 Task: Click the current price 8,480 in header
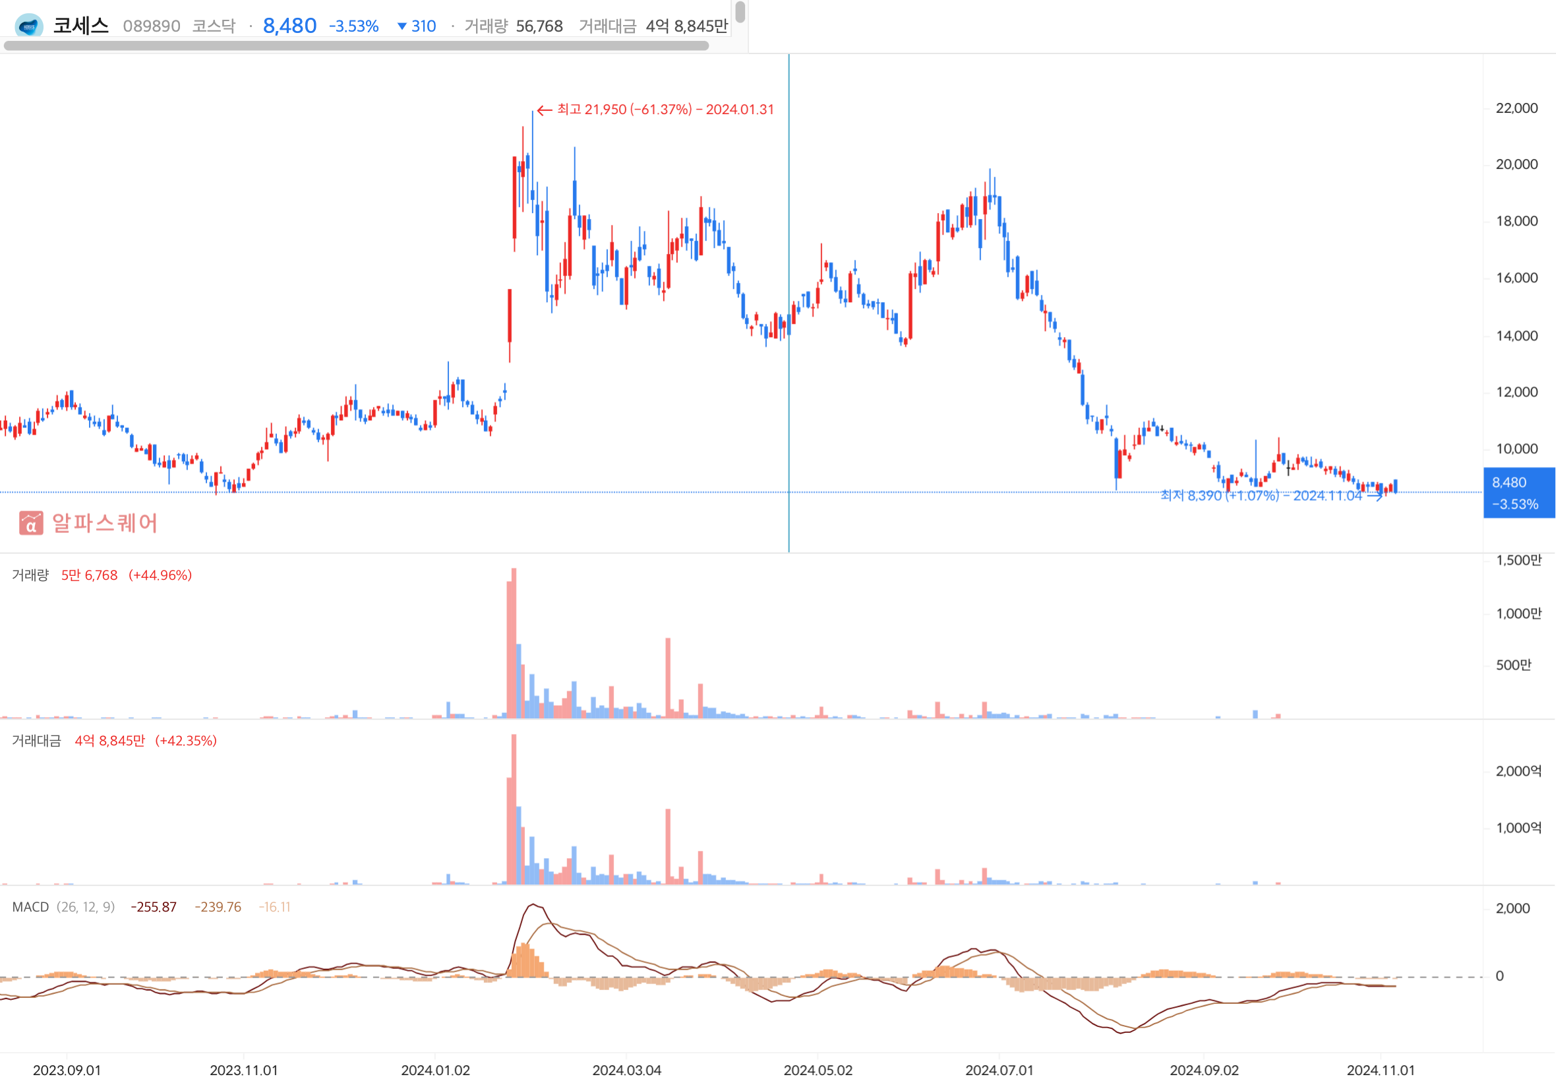pyautogui.click(x=289, y=26)
